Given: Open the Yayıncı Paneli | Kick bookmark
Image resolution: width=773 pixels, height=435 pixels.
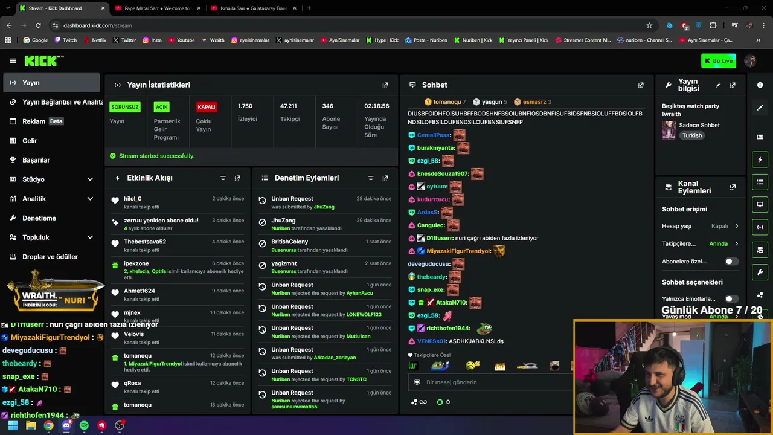Looking at the screenshot, I should [524, 40].
